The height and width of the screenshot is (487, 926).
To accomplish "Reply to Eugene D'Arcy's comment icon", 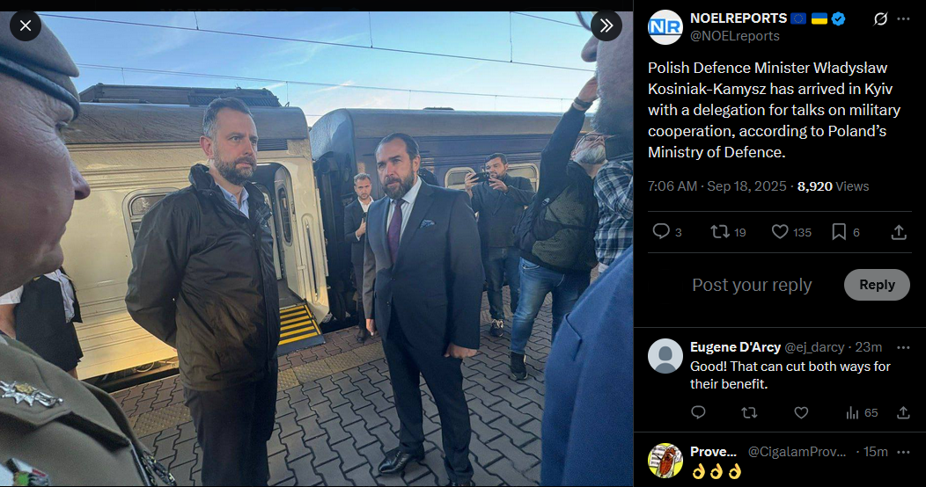I will [x=698, y=412].
